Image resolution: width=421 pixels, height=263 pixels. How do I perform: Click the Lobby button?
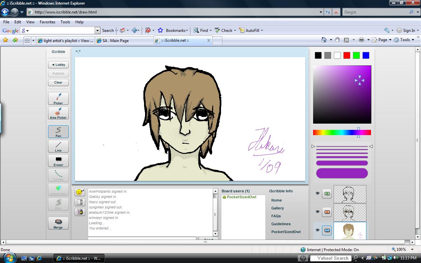pos(58,65)
